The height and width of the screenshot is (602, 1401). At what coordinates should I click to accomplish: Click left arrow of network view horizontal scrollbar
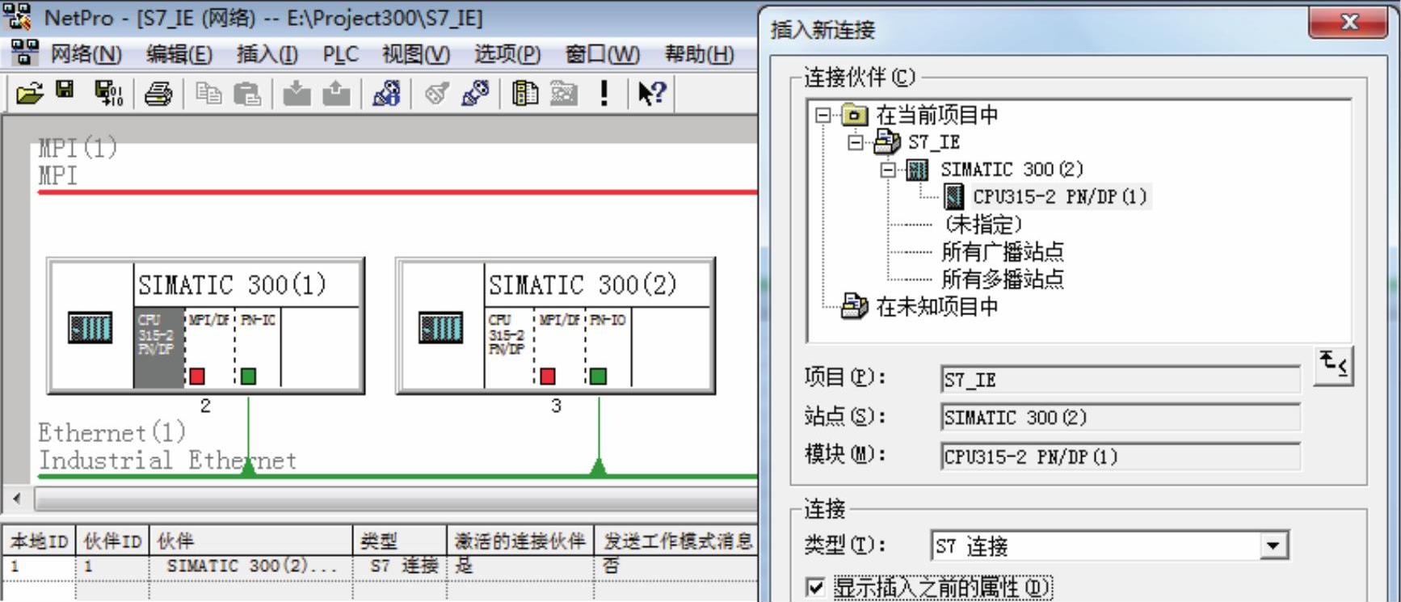(18, 499)
